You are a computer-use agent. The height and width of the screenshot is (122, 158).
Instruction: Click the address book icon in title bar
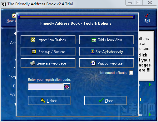click(3, 4)
